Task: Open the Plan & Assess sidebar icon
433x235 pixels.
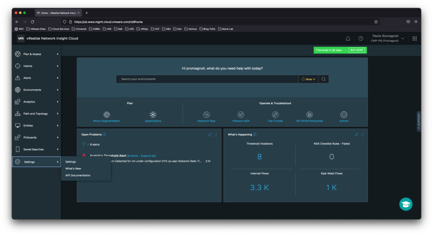Action: pos(18,54)
